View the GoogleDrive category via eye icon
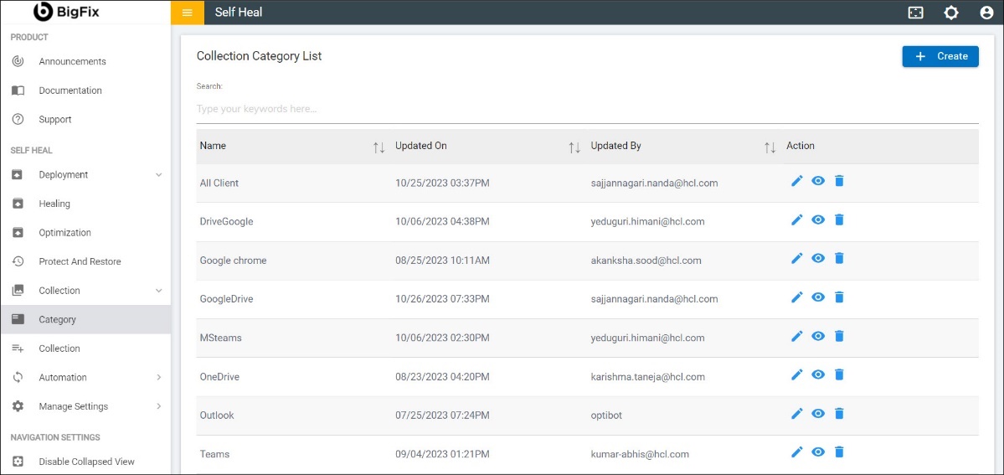The height and width of the screenshot is (475, 1004). tap(818, 297)
